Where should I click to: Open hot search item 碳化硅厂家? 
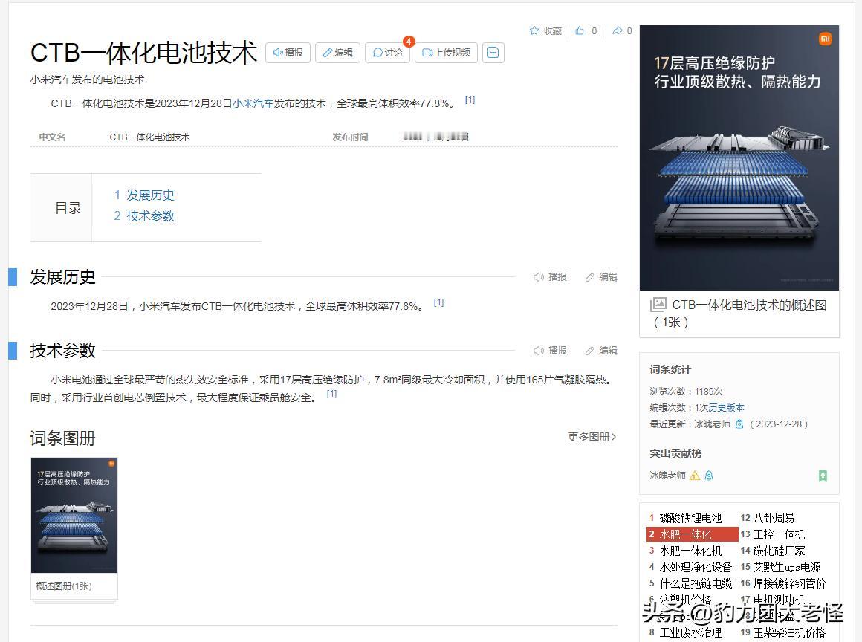(x=779, y=551)
